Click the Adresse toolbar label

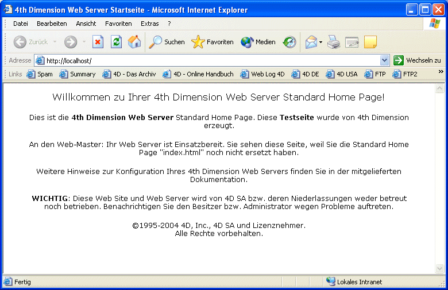20,60
